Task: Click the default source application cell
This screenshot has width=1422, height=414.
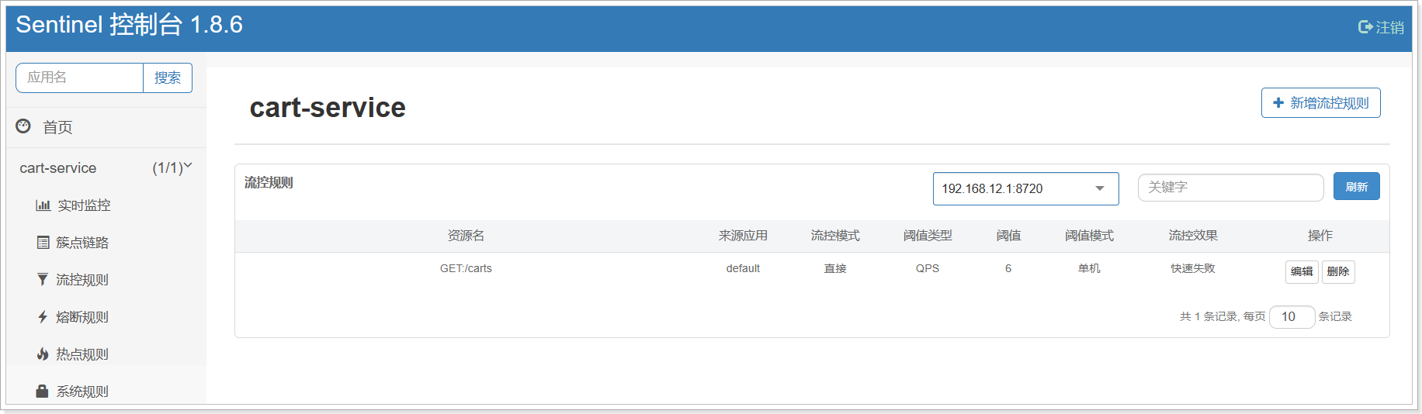Action: tap(743, 268)
